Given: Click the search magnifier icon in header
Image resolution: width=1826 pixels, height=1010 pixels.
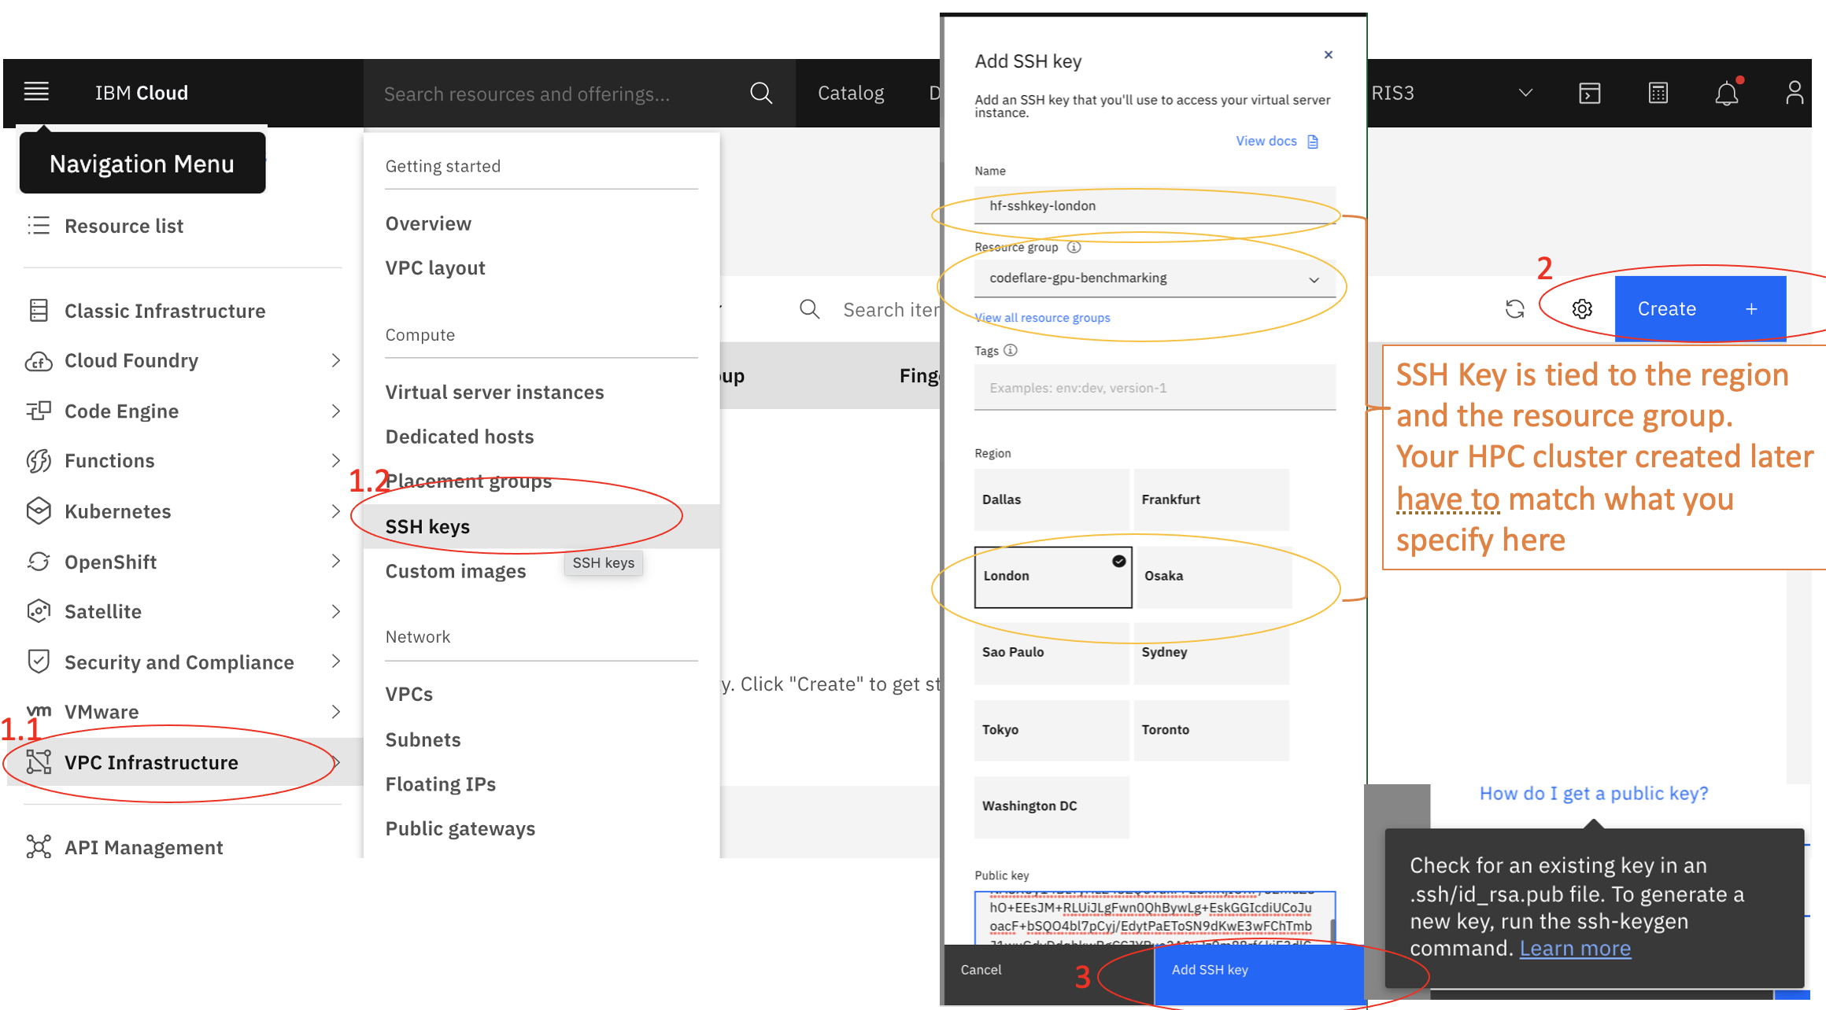Looking at the screenshot, I should [760, 93].
